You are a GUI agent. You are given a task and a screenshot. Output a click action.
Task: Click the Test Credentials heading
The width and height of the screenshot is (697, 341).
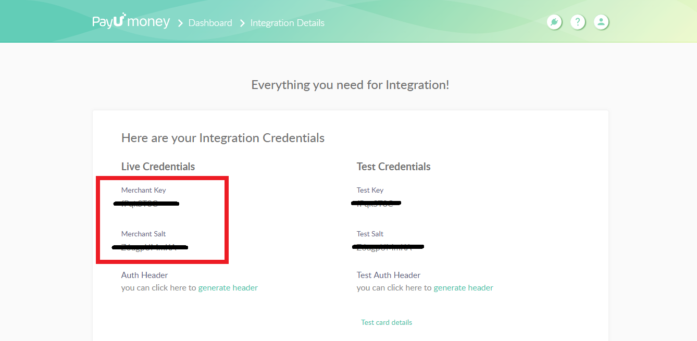[x=393, y=167]
